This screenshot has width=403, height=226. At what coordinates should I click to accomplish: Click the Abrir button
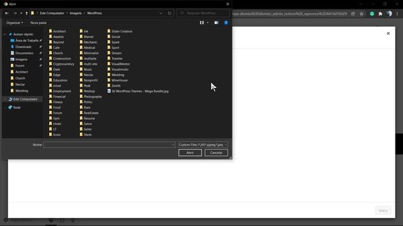[190, 153]
